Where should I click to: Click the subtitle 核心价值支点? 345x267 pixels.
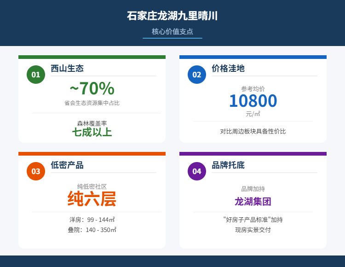point(172,31)
